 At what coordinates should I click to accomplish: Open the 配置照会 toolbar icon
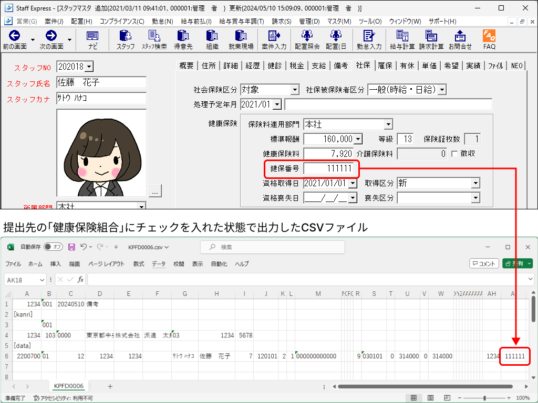click(307, 36)
